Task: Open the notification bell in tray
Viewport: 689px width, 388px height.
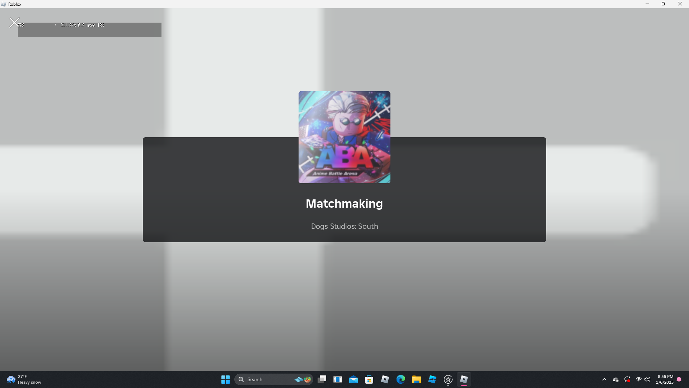Action: coord(679,379)
